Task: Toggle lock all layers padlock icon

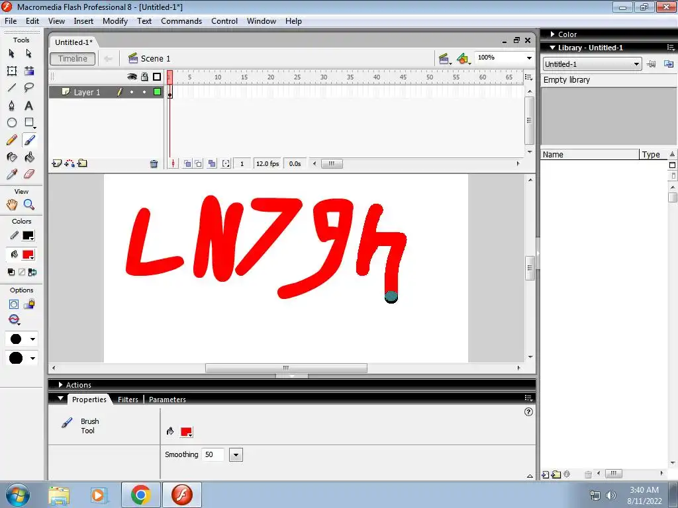Action: coord(144,77)
